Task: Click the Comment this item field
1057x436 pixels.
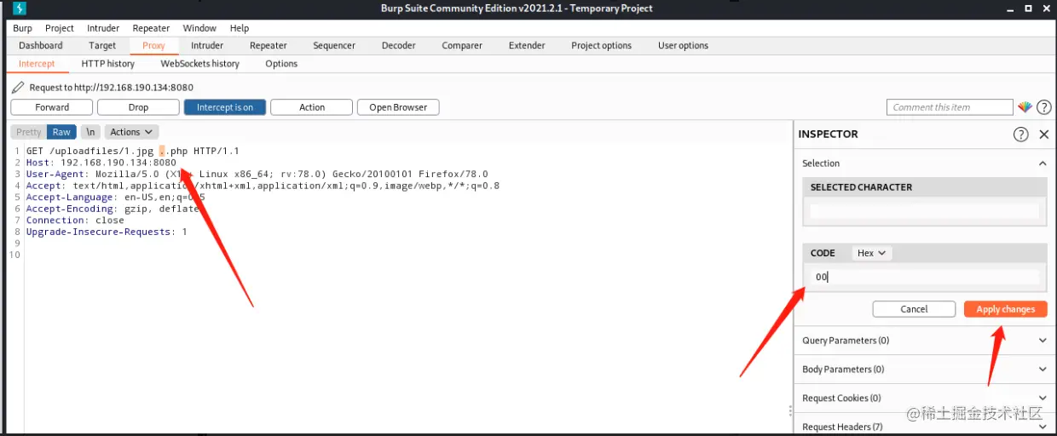Action: tap(950, 107)
